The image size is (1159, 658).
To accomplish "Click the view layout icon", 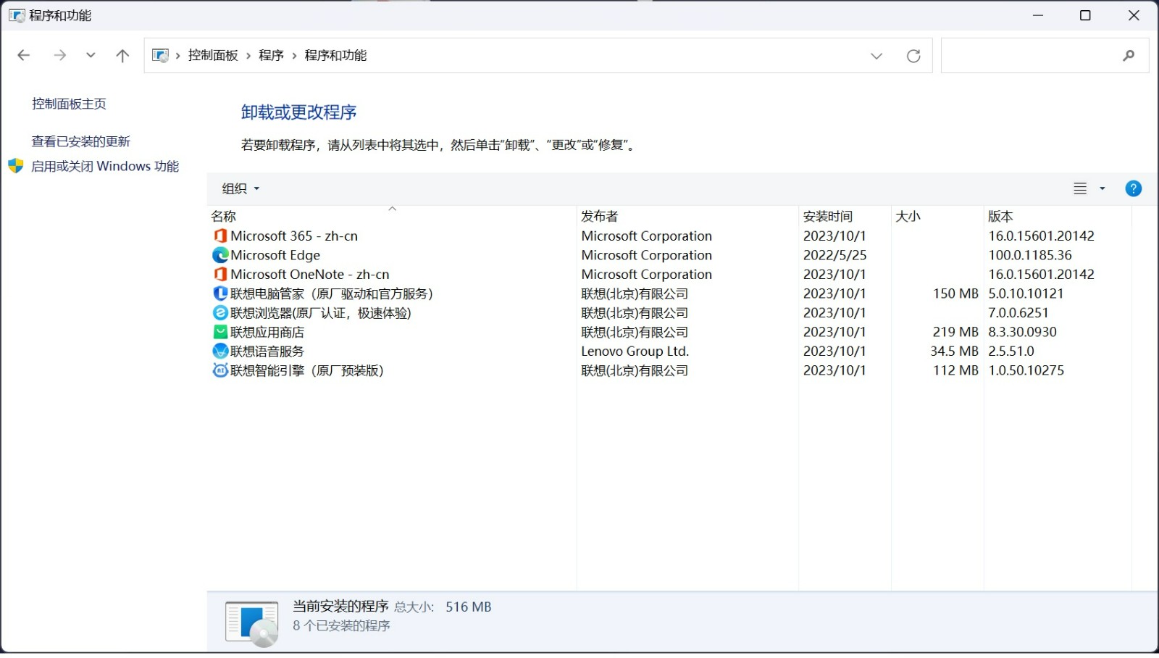I will point(1080,188).
